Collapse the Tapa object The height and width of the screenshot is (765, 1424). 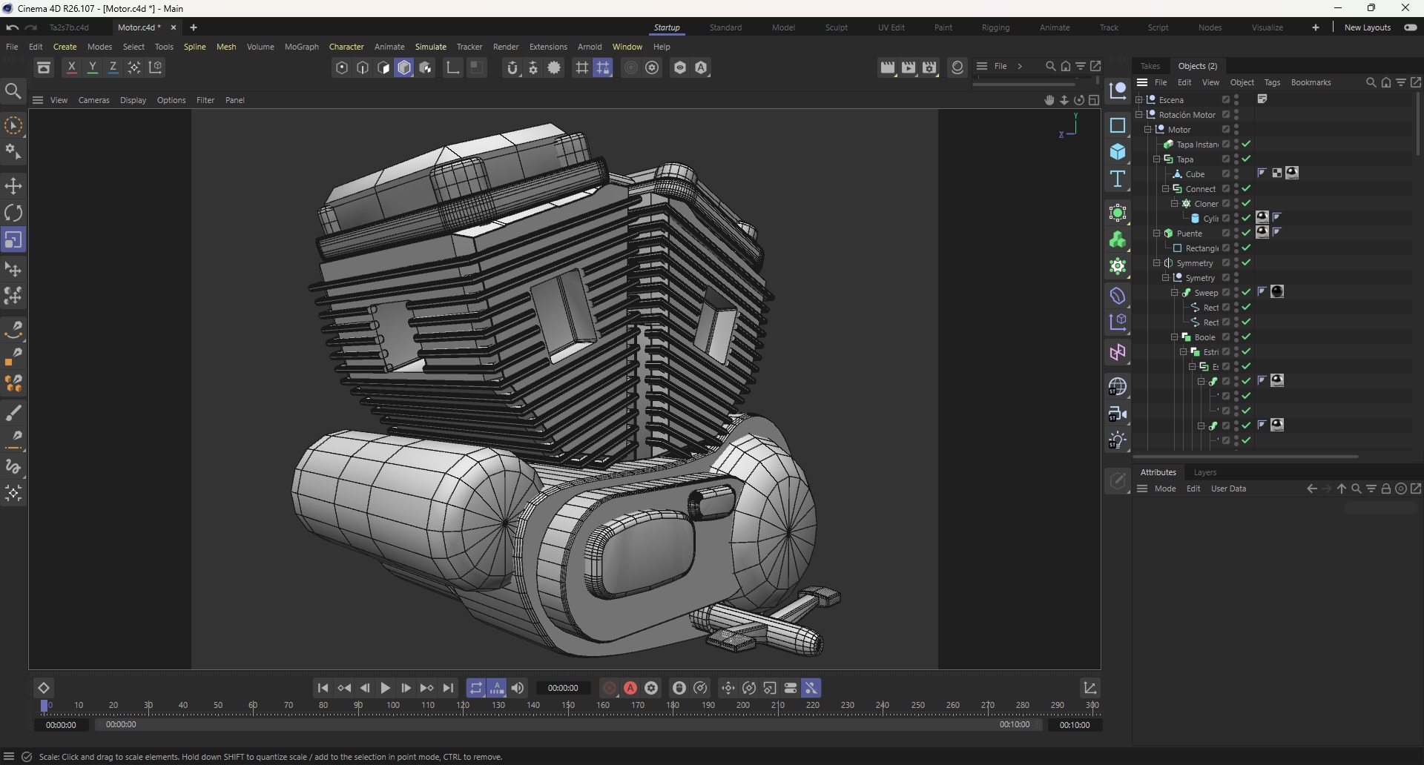tap(1157, 159)
